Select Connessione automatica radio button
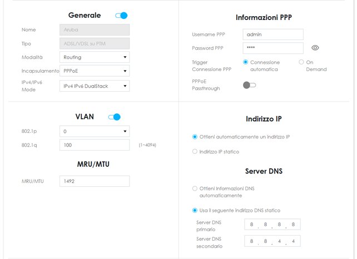The height and width of the screenshot is (259, 357). pos(246,62)
